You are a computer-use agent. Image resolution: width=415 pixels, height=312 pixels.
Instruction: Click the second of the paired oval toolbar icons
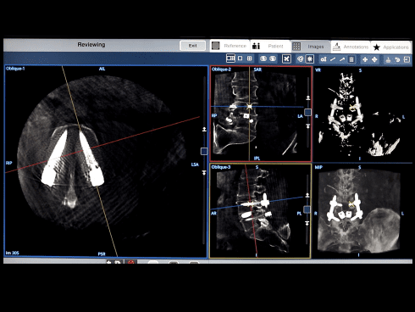pyautogui.click(x=273, y=58)
